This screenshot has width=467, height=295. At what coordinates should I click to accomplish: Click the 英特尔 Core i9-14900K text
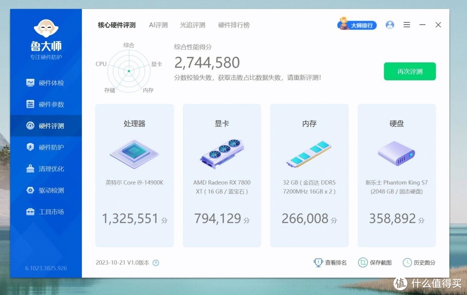pyautogui.click(x=134, y=183)
